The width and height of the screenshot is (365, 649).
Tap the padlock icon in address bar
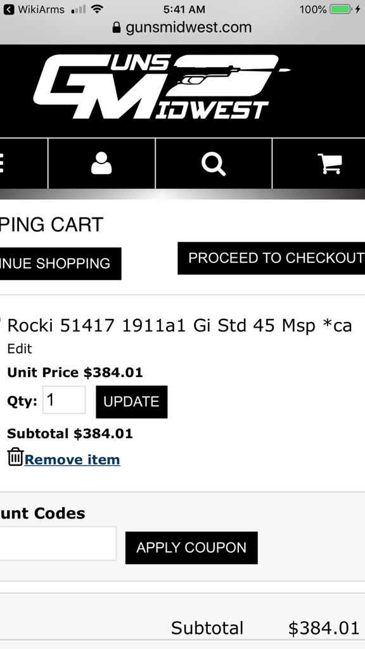coord(117,28)
